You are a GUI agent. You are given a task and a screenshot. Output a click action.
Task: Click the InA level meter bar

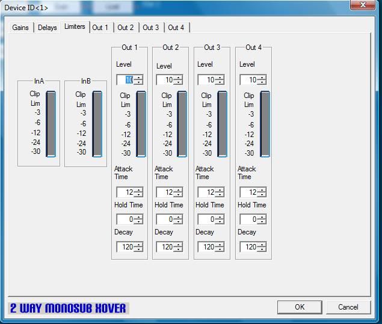tap(51, 124)
